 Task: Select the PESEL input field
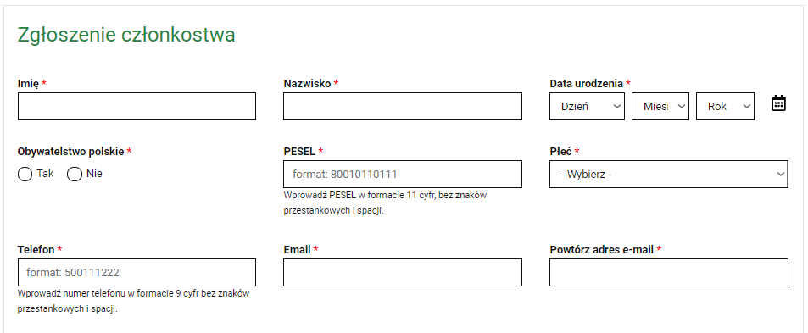click(403, 174)
